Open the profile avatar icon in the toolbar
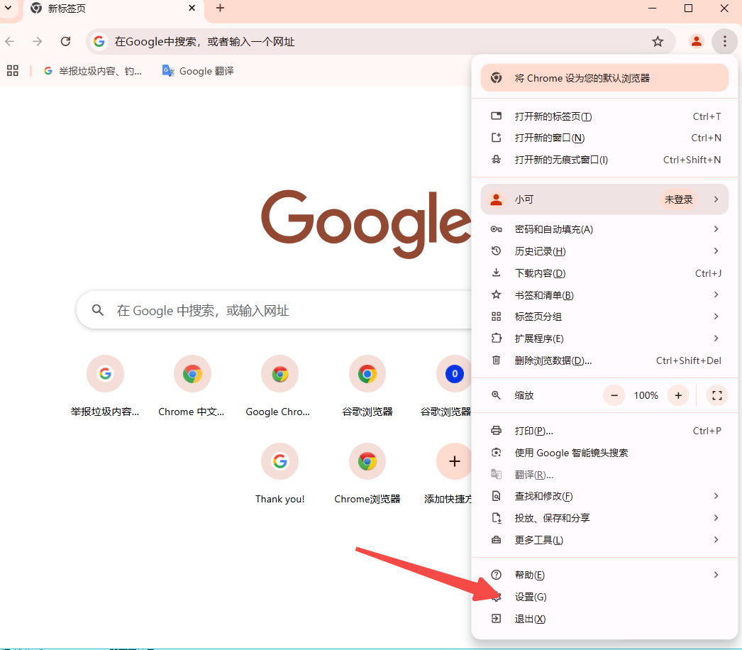Viewport: 742px width, 650px height. click(x=696, y=41)
